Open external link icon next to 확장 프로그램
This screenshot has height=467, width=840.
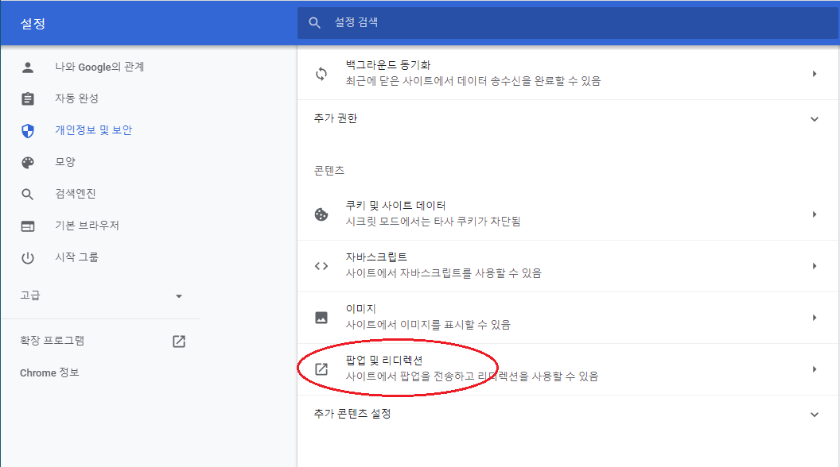coord(179,341)
